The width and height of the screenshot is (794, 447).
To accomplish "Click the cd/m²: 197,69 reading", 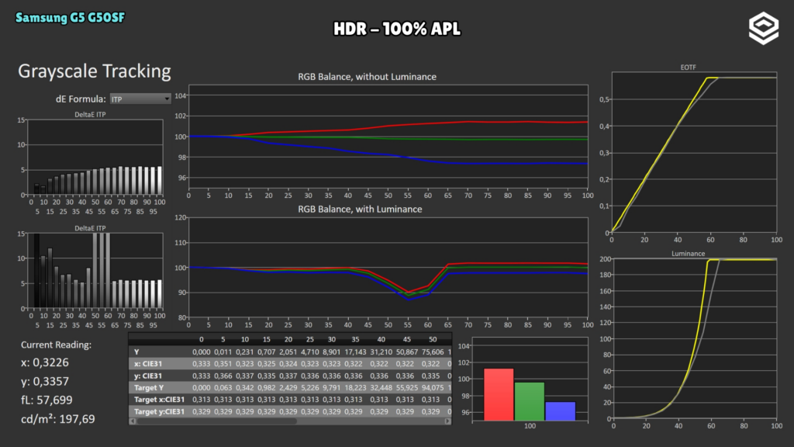I will [57, 419].
